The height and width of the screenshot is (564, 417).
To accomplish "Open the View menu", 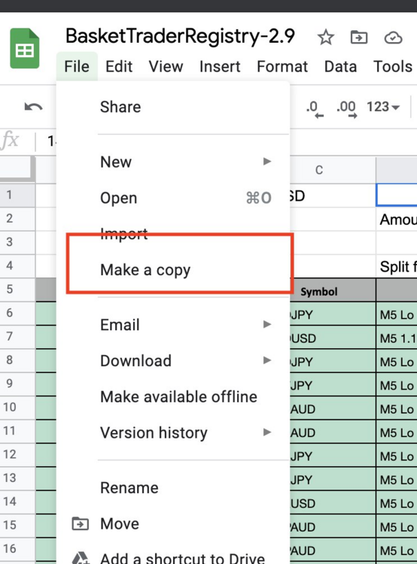I will 166,66.
